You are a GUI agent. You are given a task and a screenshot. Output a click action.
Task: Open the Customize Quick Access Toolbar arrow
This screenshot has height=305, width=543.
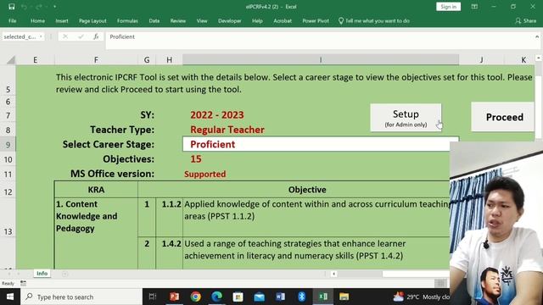point(54,7)
